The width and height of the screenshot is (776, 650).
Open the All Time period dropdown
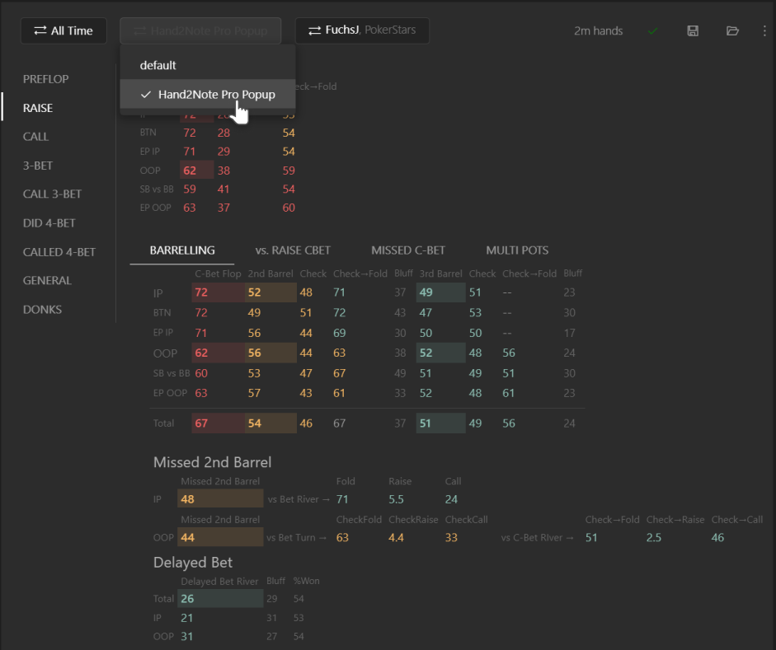[63, 30]
